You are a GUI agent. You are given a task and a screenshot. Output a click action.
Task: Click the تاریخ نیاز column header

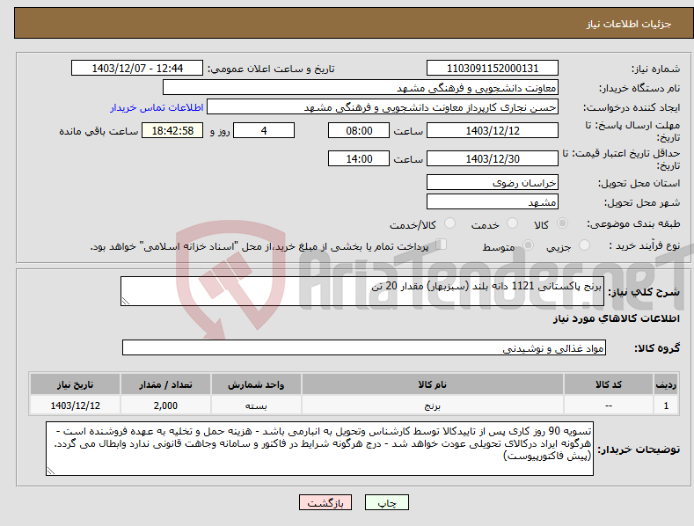point(76,384)
